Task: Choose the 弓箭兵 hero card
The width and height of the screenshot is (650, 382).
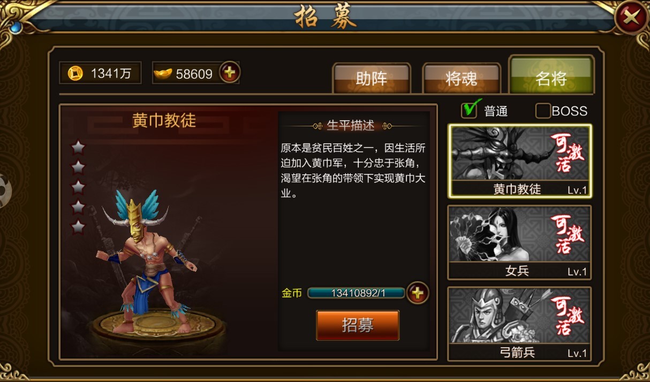Action: 519,324
